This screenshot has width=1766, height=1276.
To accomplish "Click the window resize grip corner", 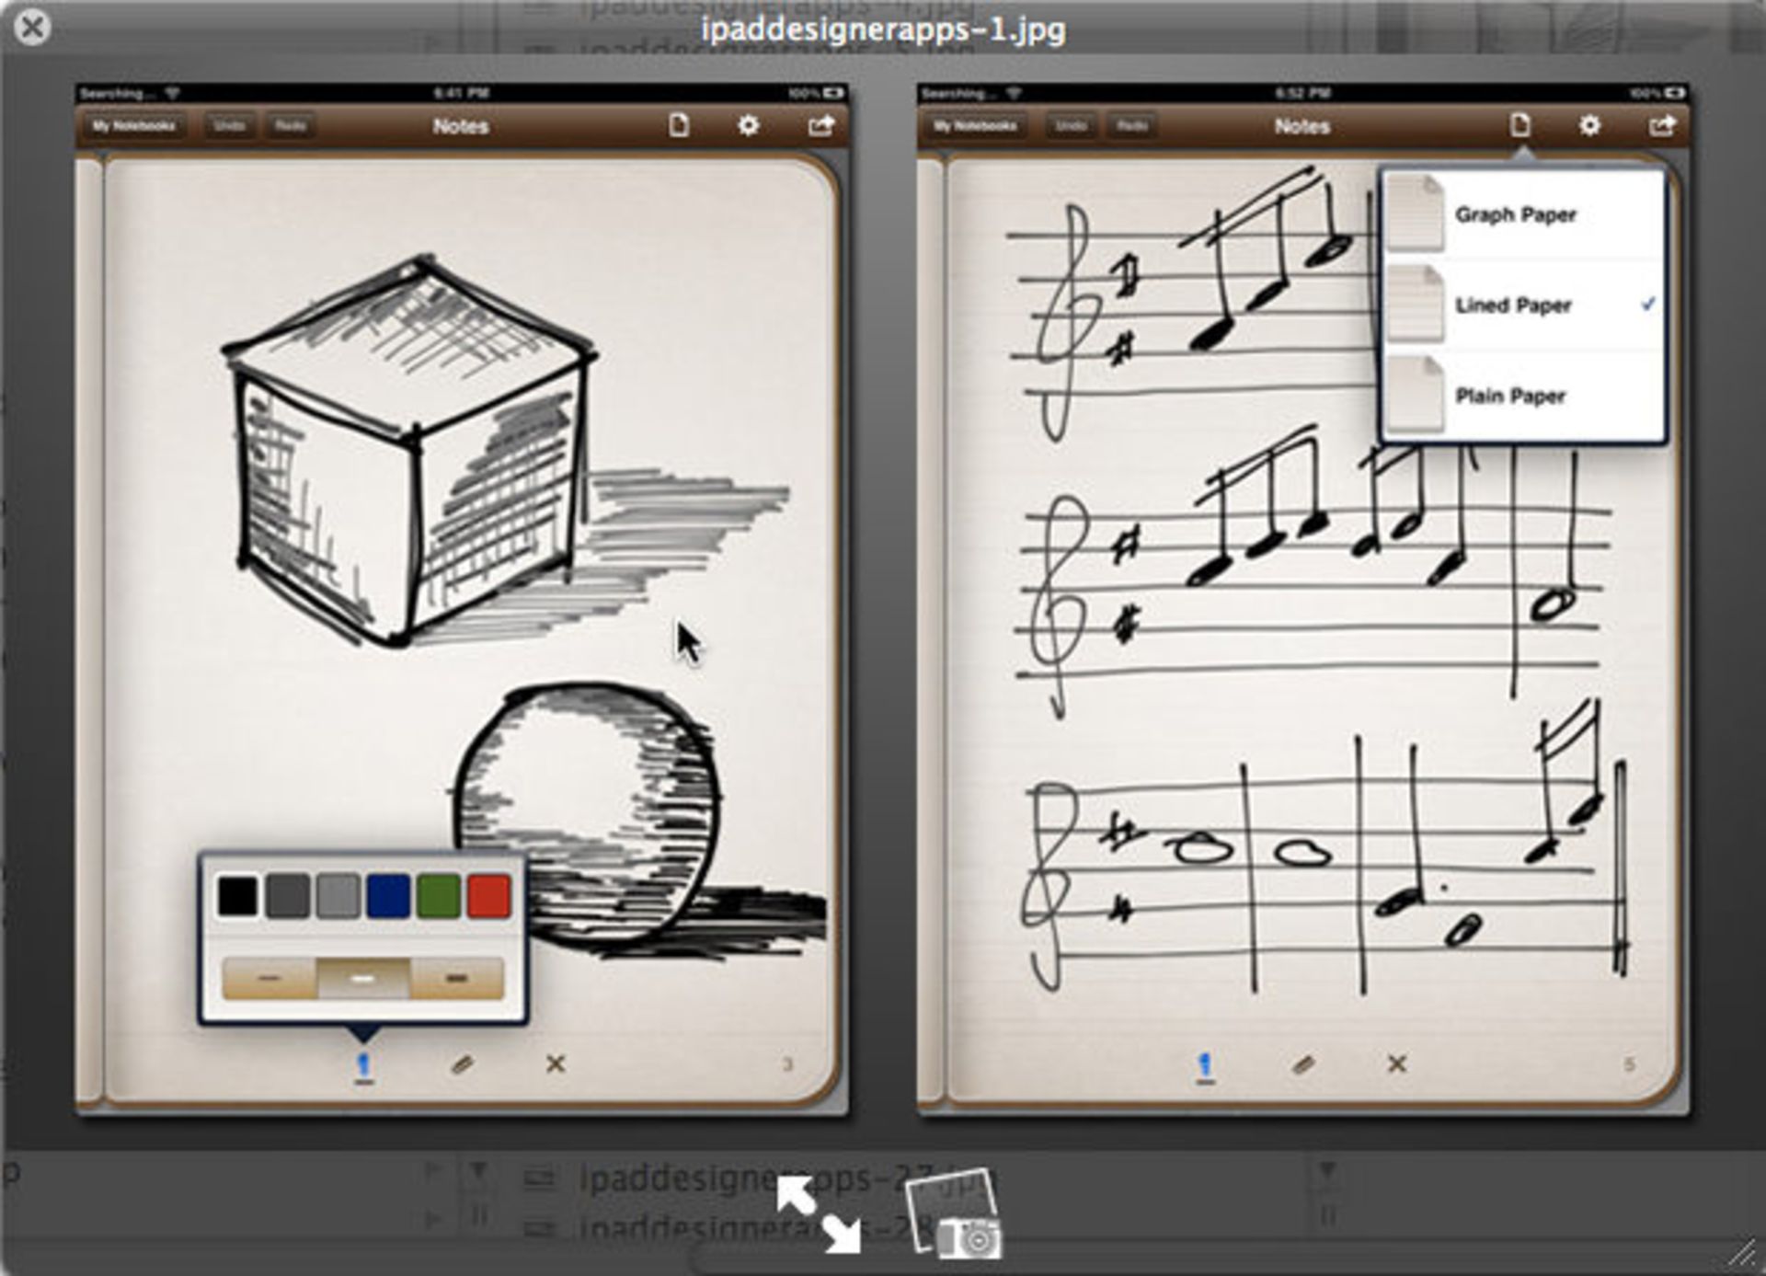I will tap(1742, 1253).
